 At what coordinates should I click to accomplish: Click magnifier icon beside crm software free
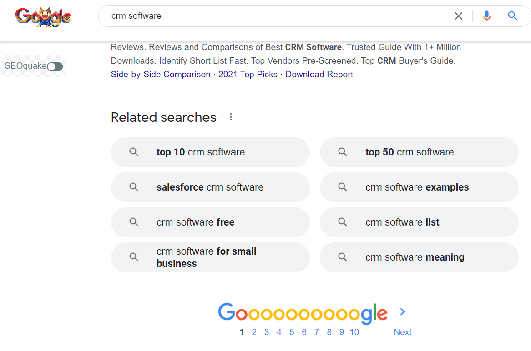(x=134, y=222)
